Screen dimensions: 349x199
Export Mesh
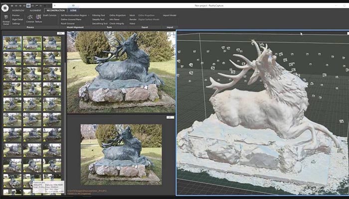[x=132, y=15]
